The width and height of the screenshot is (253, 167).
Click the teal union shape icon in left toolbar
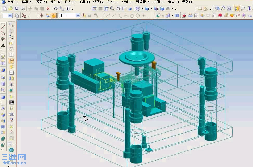click(x=3, y=138)
